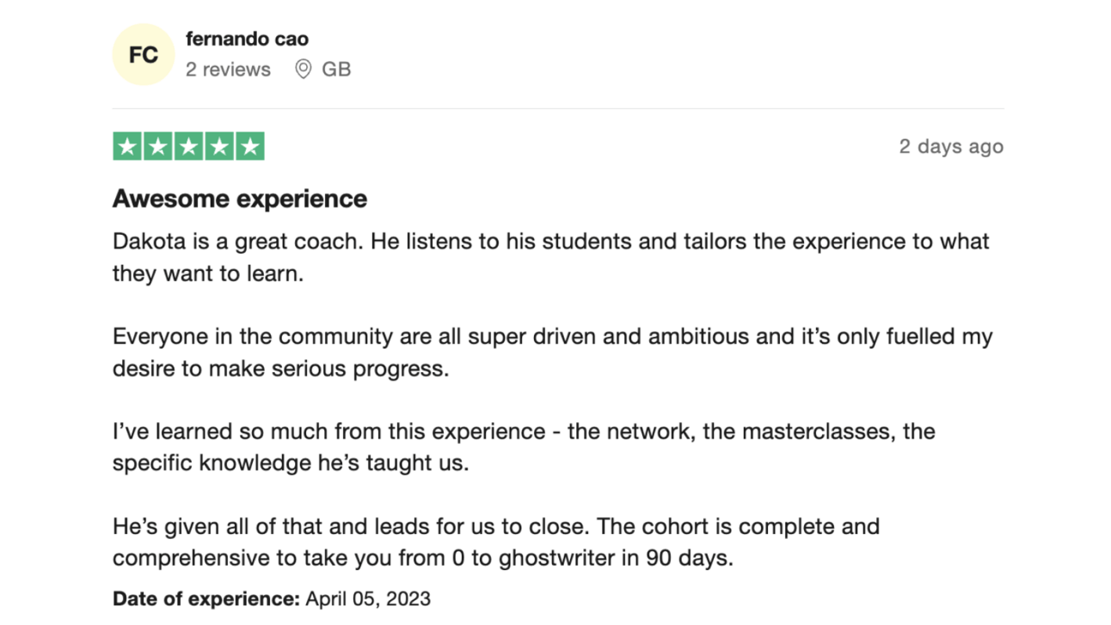
Task: Click the paragraph about the driven community
Action: click(x=552, y=352)
